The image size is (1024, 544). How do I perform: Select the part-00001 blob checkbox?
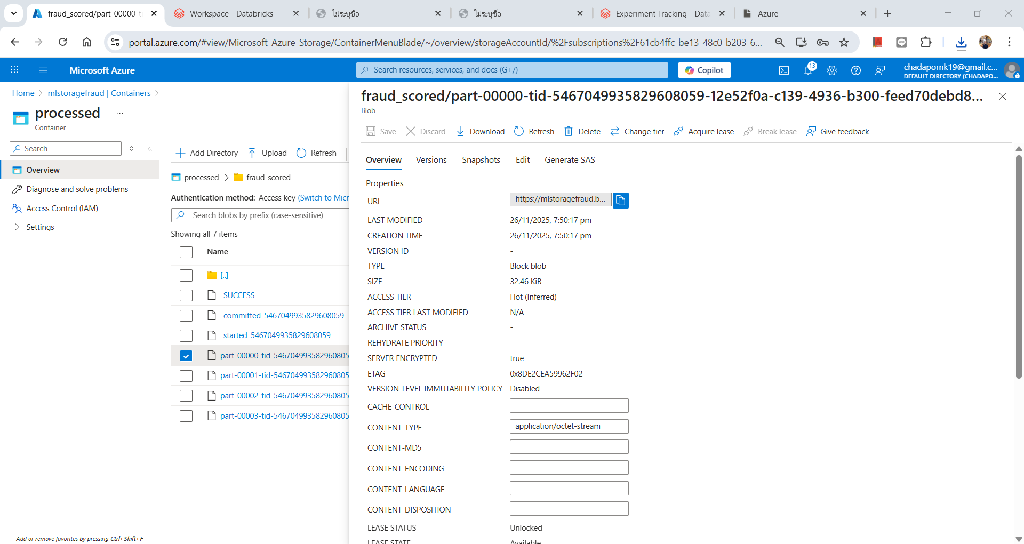tap(186, 376)
